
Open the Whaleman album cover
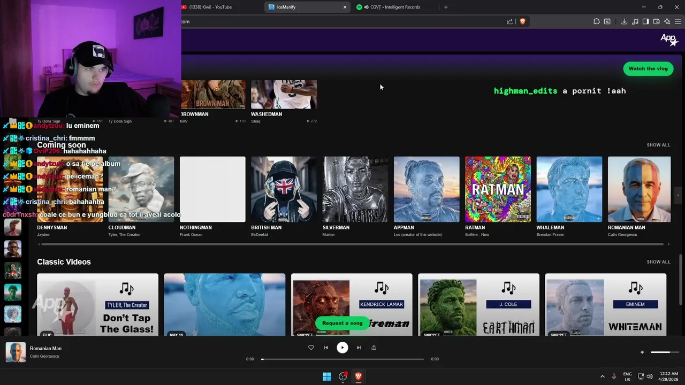pyautogui.click(x=569, y=189)
